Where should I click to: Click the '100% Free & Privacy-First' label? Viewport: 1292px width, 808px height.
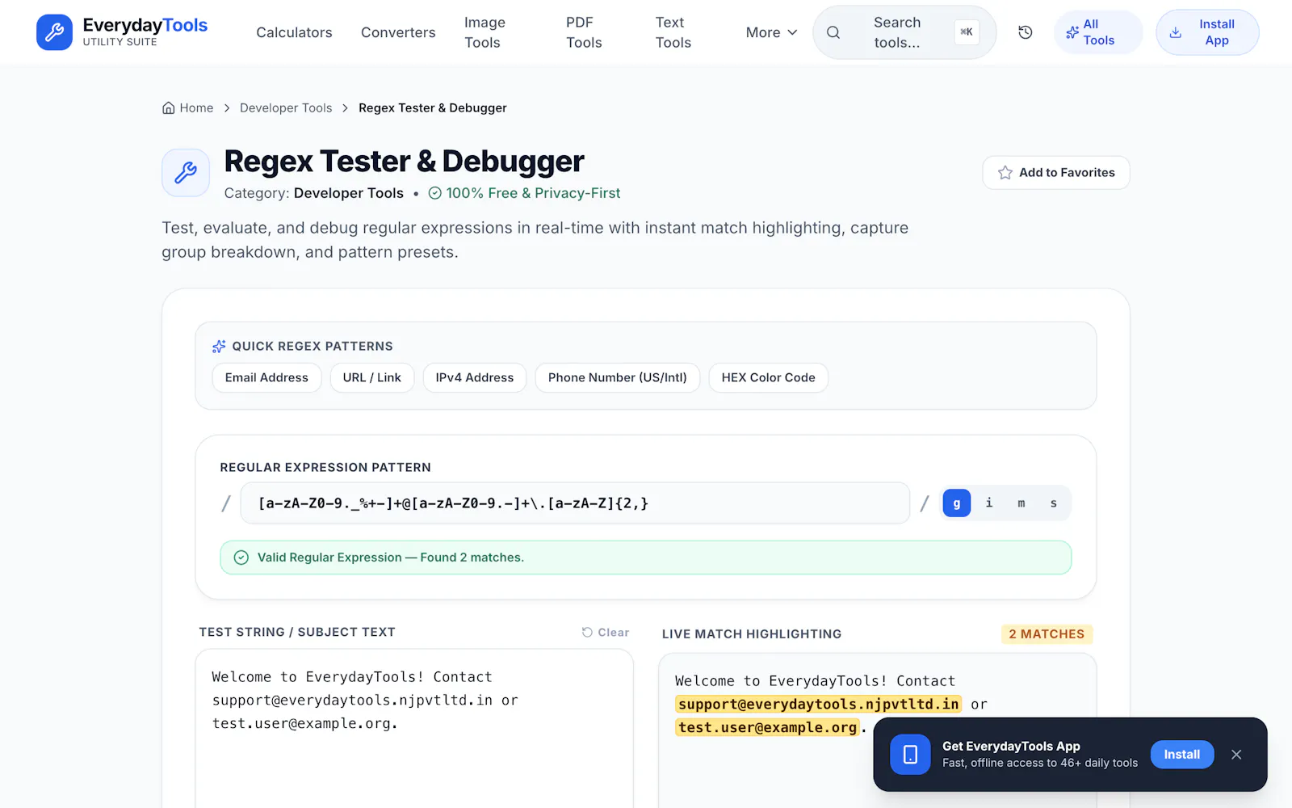click(524, 193)
